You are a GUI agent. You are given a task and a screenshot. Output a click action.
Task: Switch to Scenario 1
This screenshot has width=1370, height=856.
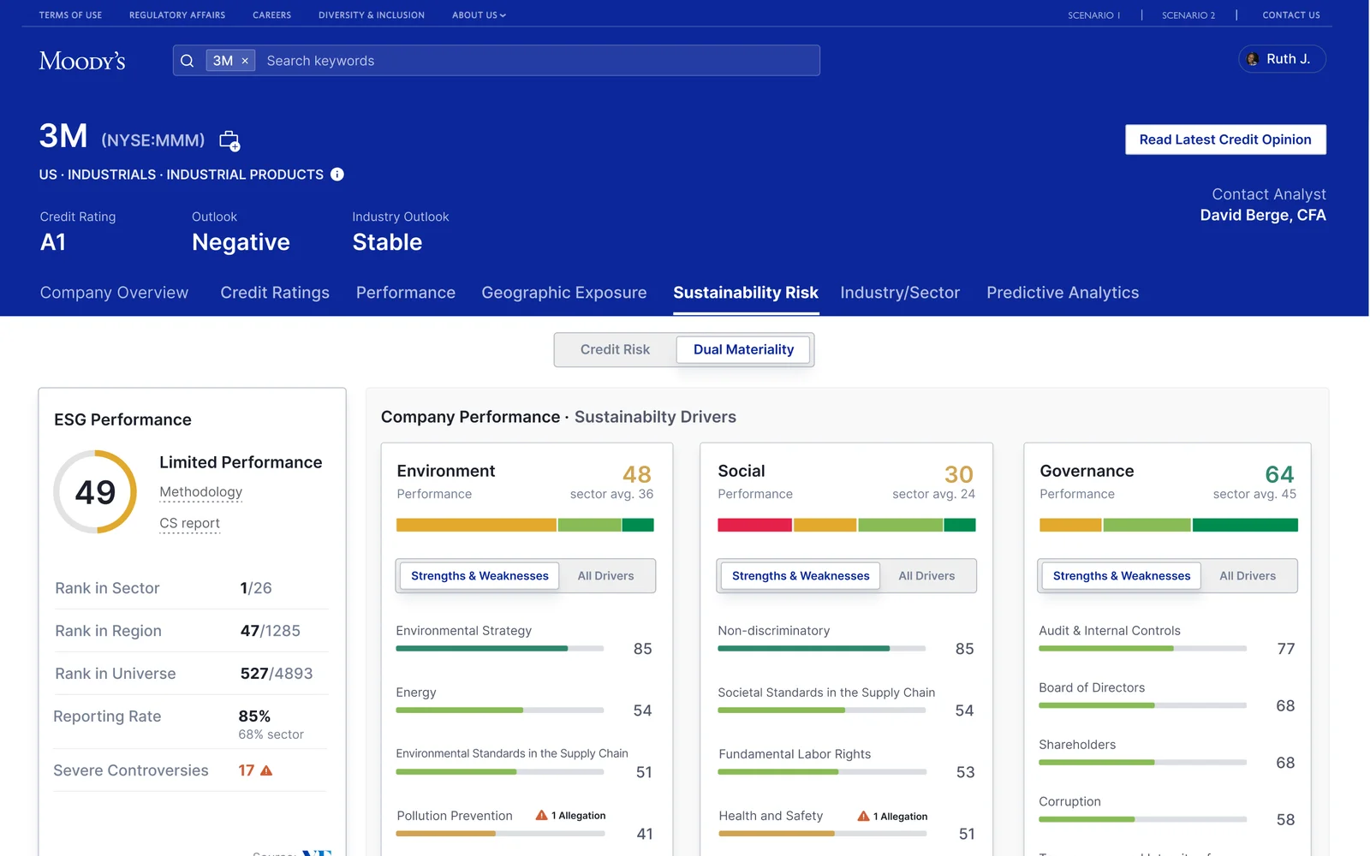[1093, 15]
